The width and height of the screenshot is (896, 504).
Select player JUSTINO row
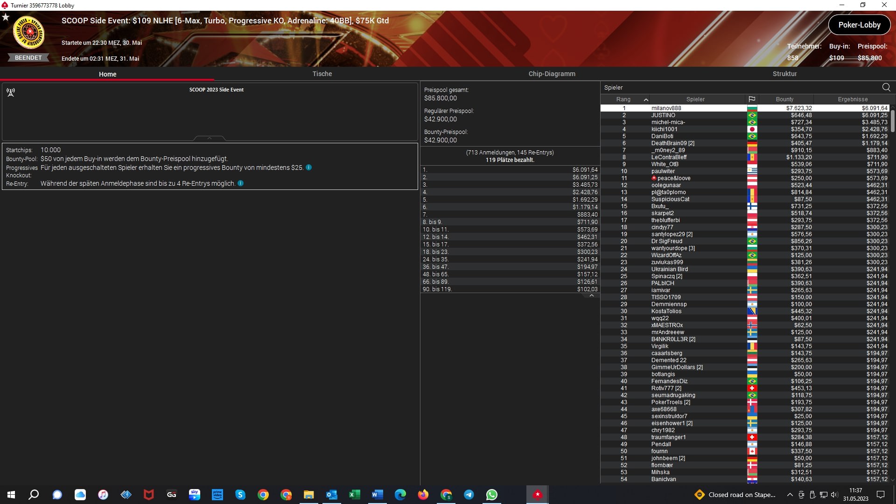745,115
